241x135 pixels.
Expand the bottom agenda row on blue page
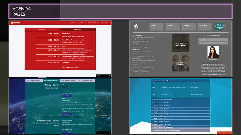[180, 131]
